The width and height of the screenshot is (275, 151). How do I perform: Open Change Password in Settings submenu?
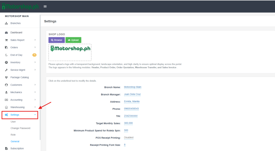[x=20, y=128]
